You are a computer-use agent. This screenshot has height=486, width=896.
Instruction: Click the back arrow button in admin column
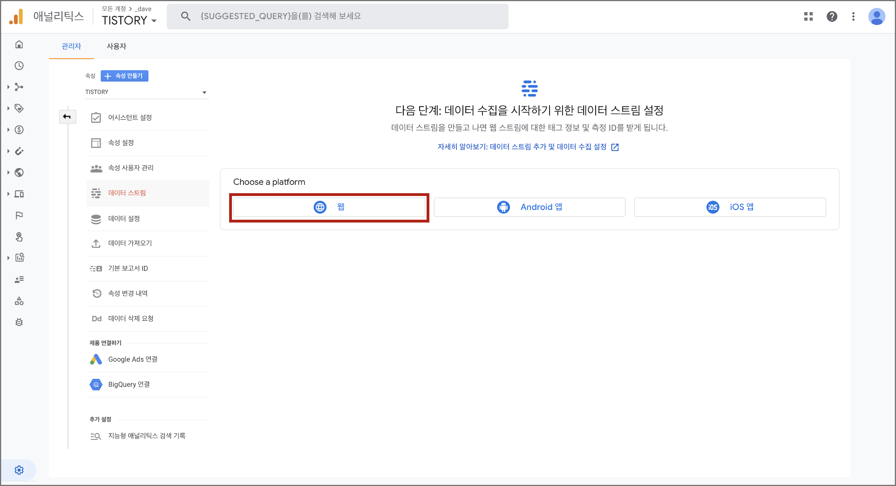click(x=67, y=116)
